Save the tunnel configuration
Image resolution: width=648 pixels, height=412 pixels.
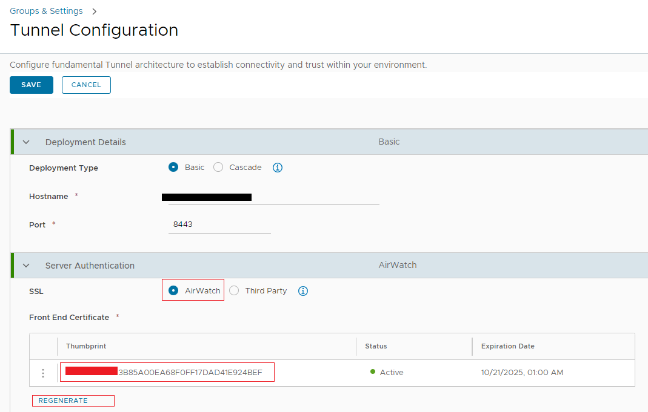pos(31,85)
